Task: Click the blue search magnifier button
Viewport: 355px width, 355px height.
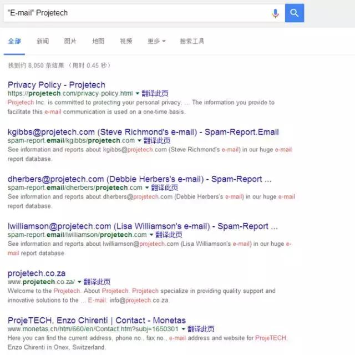Action: coord(295,13)
